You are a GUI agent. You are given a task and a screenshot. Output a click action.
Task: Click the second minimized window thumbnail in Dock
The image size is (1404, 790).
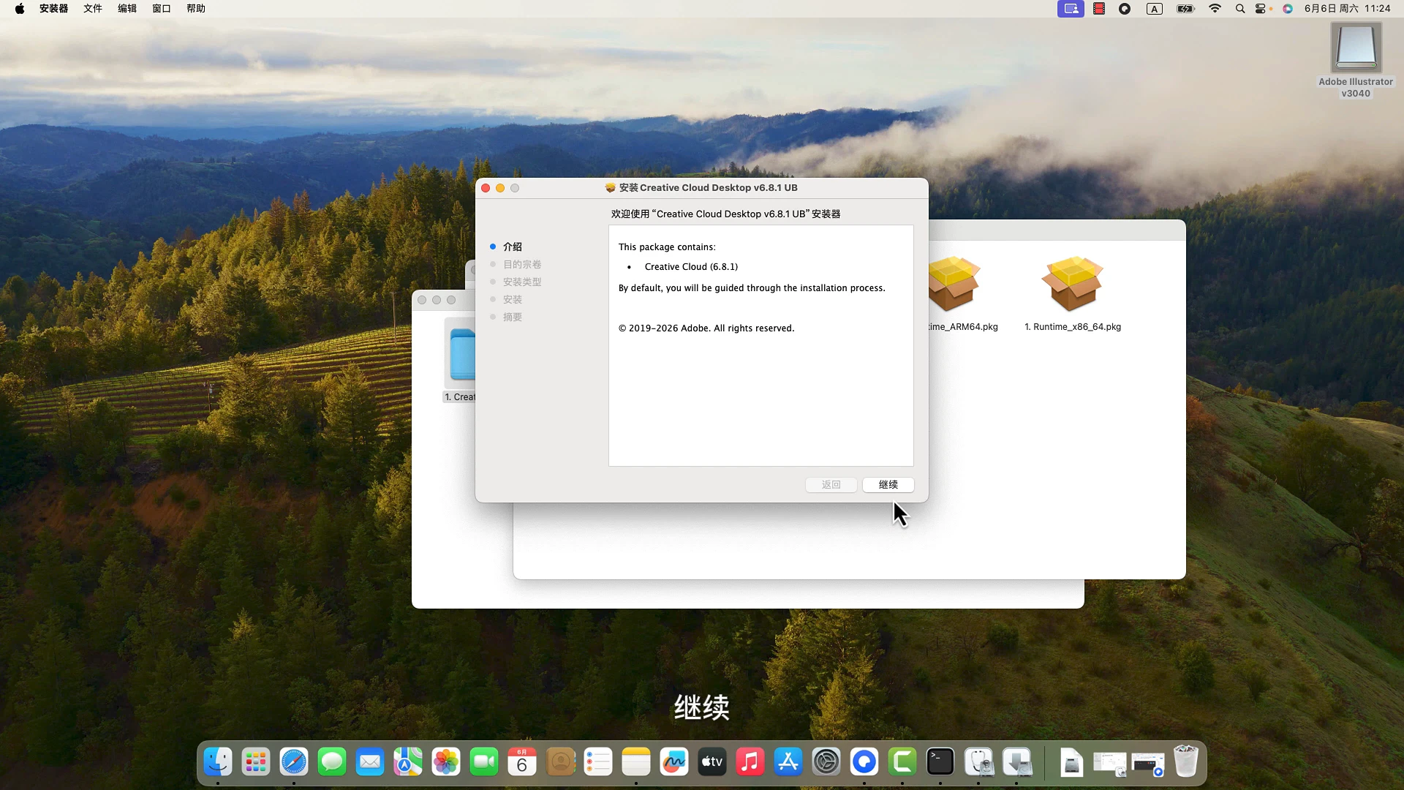[x=1148, y=764]
